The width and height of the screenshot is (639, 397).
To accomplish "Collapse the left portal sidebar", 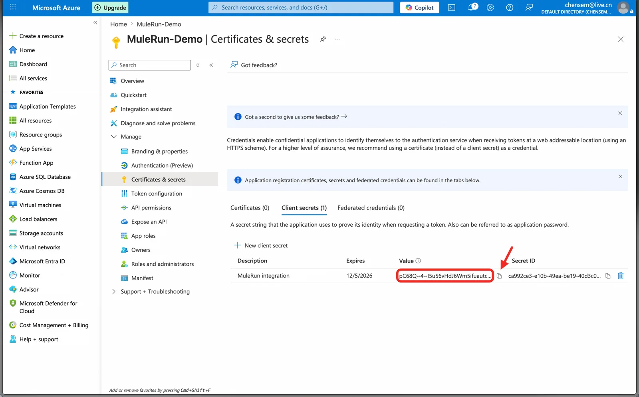I will pyautogui.click(x=95, y=22).
